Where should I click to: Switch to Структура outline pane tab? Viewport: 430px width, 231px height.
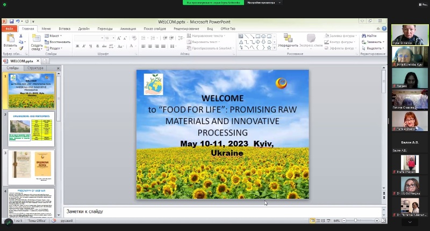[x=35, y=68]
